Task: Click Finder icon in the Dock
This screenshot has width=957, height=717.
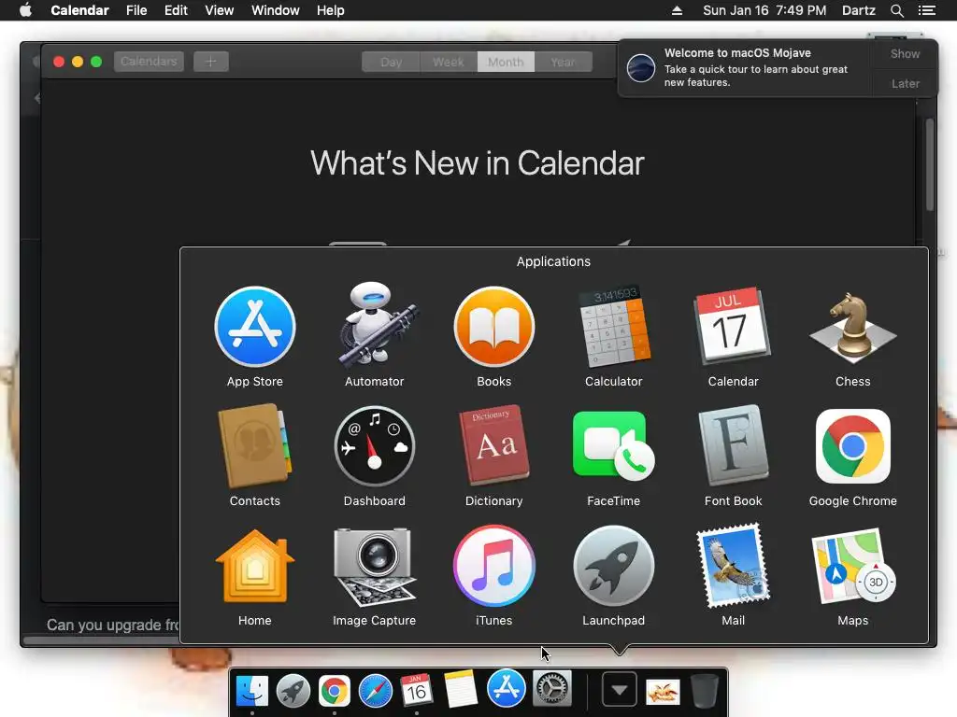Action: (252, 690)
